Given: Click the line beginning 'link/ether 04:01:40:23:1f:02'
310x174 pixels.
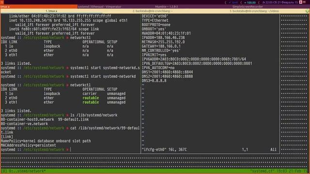Looking at the screenshot, I should pyautogui.click(x=60, y=16).
